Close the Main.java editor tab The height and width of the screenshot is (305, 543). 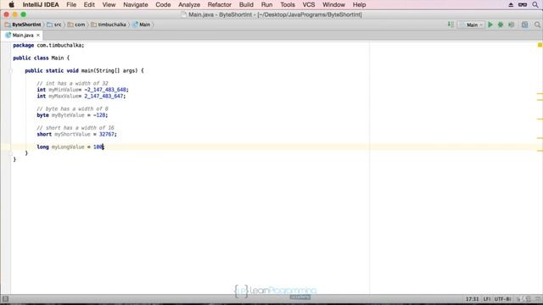click(38, 35)
